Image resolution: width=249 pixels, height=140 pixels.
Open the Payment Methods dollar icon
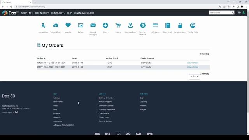click(x=143, y=25)
